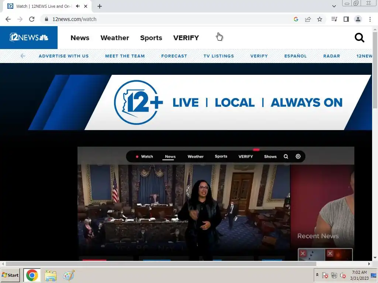Open the file explorer on the taskbar
This screenshot has width=378, height=283.
pyautogui.click(x=51, y=276)
